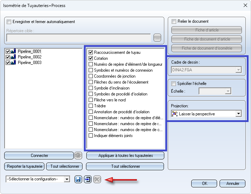Click the Pipeline_0003 pipe icon
This screenshot has width=251, height=194.
coord(13,63)
